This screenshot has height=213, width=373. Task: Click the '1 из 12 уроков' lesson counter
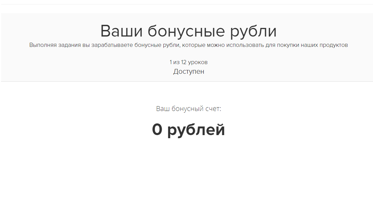tap(189, 62)
